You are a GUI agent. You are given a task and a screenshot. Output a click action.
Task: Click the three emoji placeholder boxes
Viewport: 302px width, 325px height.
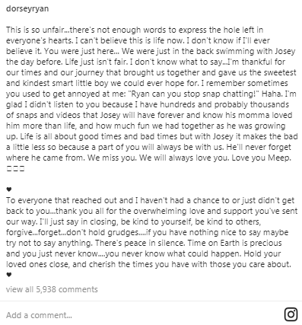coord(15,169)
